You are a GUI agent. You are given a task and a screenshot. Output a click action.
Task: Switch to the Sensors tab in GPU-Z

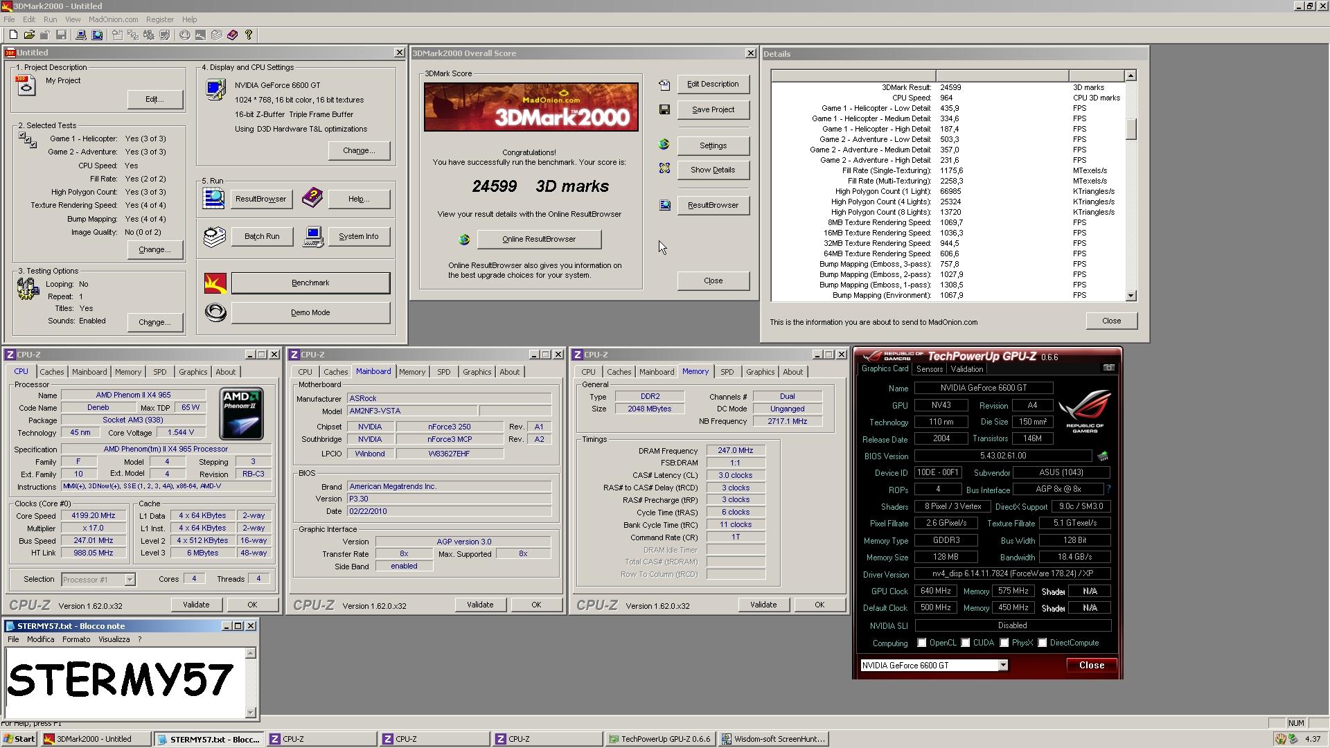(x=929, y=369)
